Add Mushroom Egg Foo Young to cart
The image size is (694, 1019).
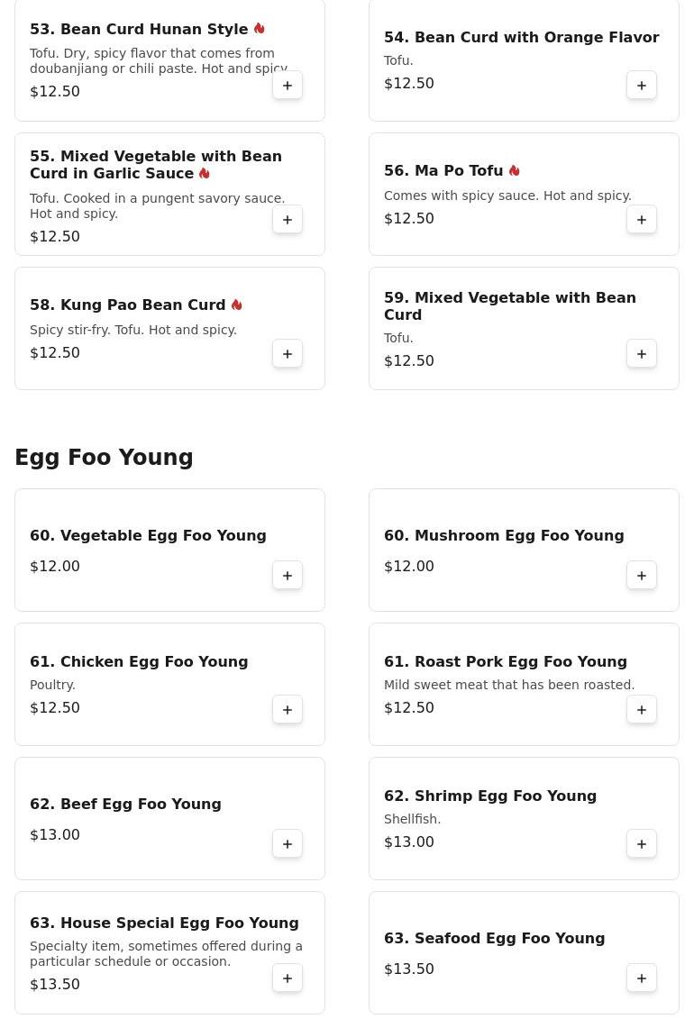[x=642, y=576]
